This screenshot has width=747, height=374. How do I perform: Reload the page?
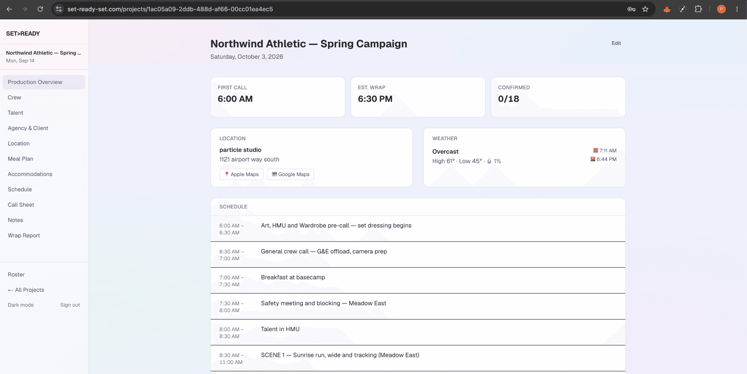tap(40, 9)
